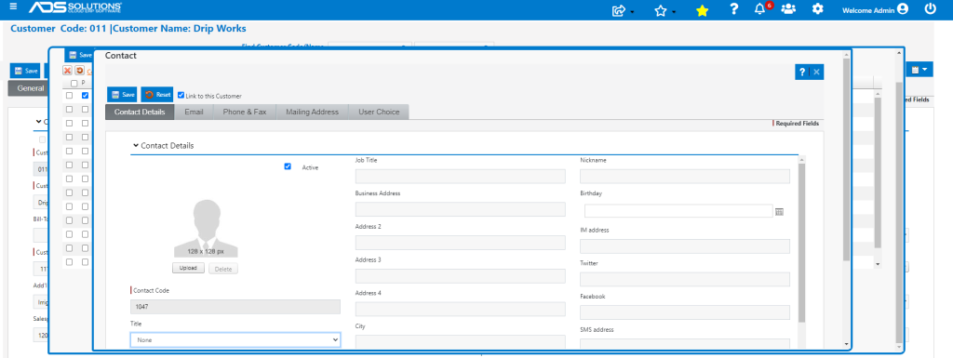This screenshot has width=953, height=358.
Task: Click the Contact Details form inner scrollbar
Action: coord(802,243)
